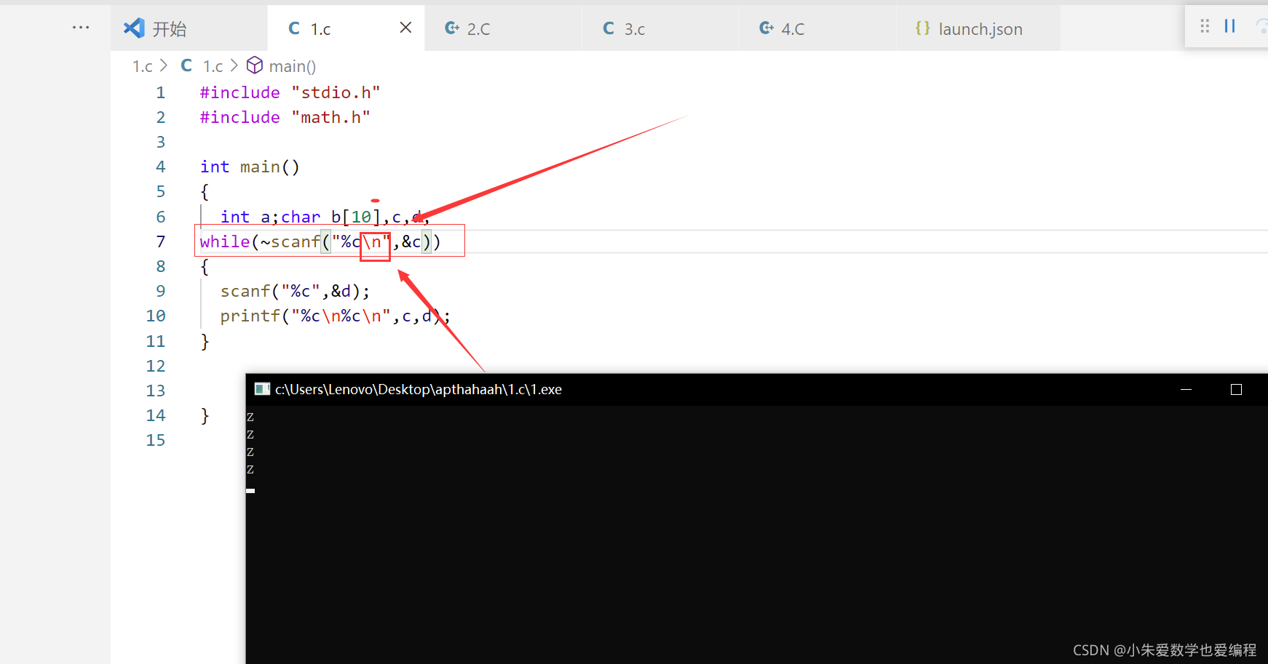Click the VS Code logo on 开始 tab
1268x664 pixels.
(x=134, y=28)
